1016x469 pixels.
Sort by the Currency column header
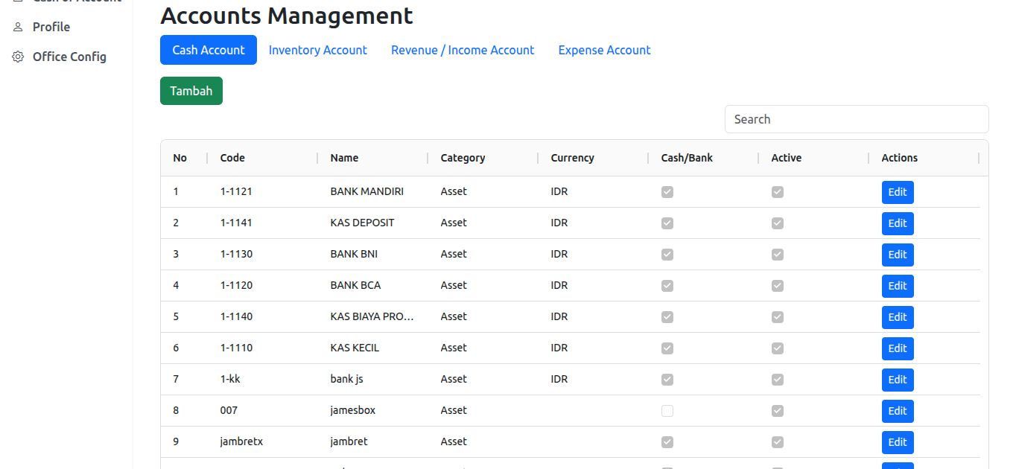click(x=572, y=158)
